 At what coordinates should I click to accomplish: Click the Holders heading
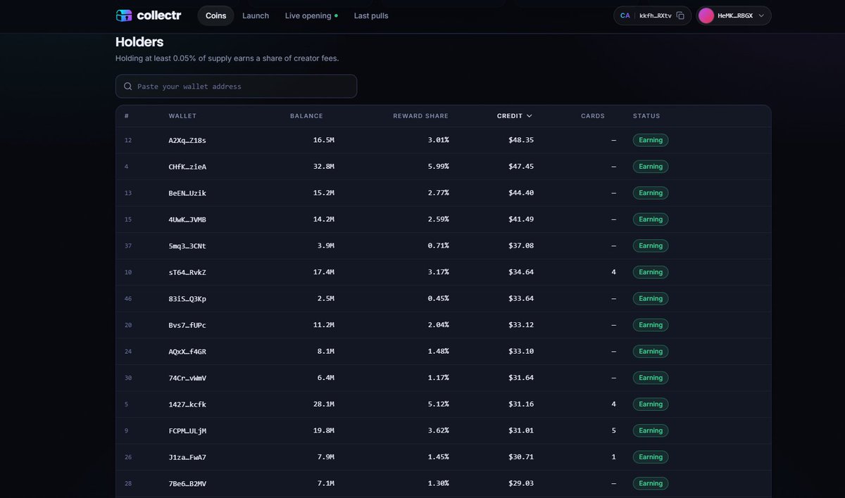coord(139,42)
